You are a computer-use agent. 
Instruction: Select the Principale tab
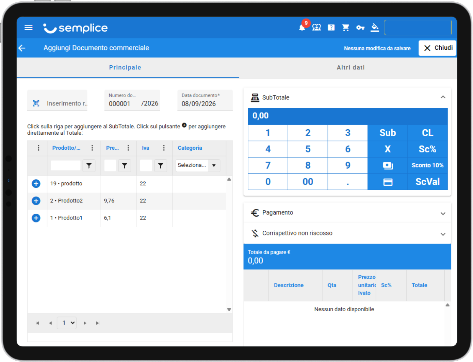click(125, 67)
